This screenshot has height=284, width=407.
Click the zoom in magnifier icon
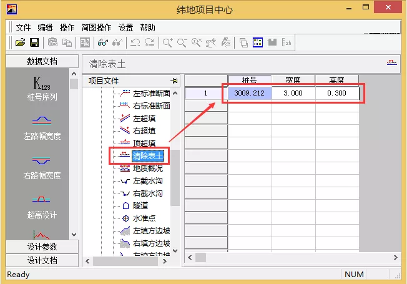point(167,42)
